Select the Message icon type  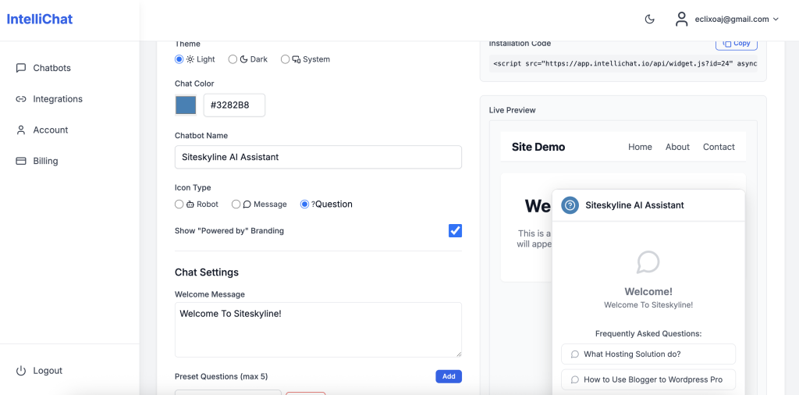coord(236,204)
